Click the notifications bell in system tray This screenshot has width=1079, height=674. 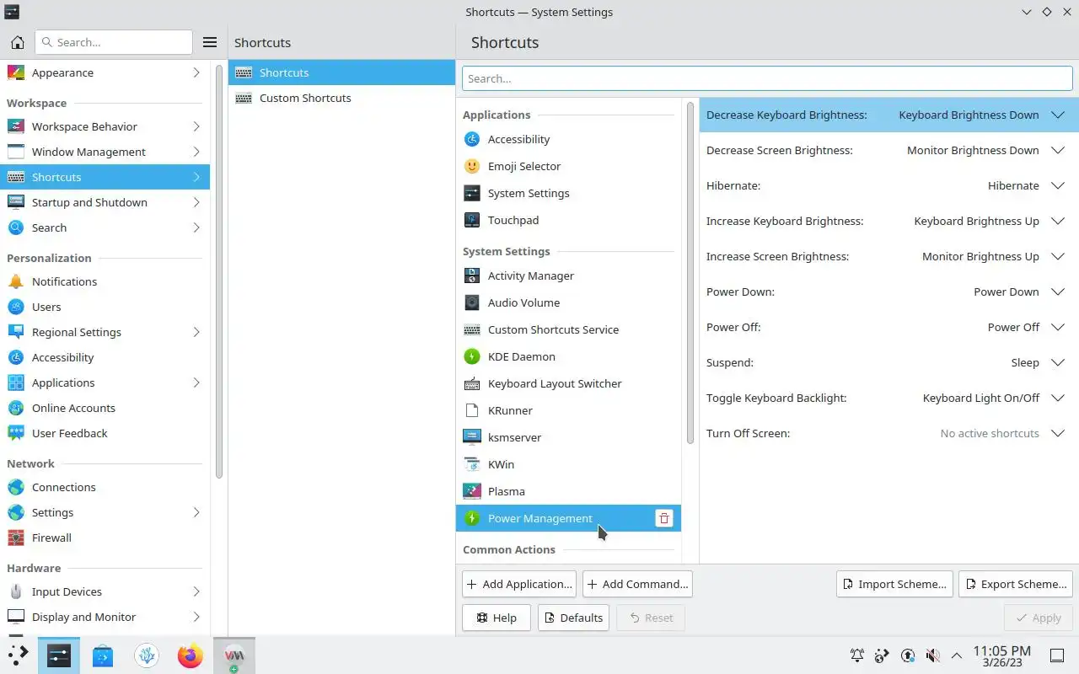tap(857, 655)
